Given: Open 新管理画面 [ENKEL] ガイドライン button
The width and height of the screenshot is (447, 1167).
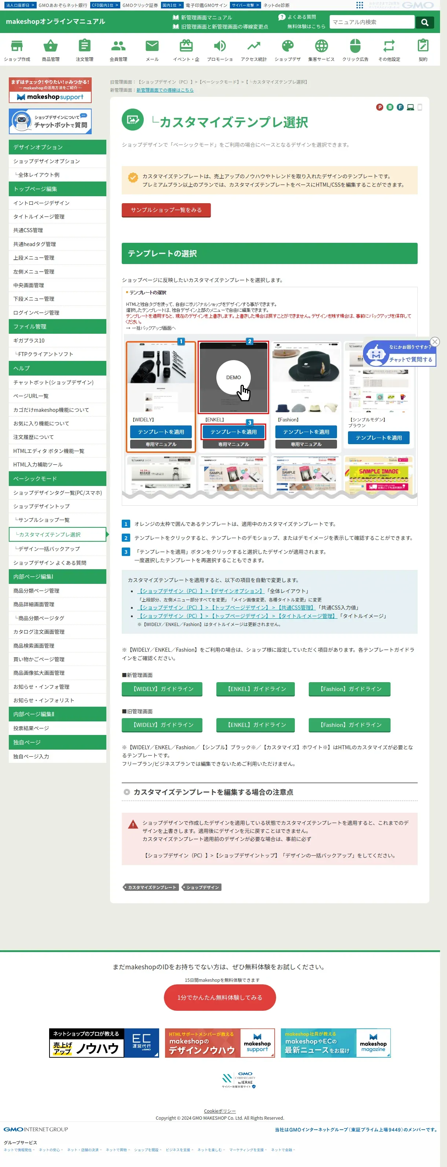Looking at the screenshot, I should 256,689.
